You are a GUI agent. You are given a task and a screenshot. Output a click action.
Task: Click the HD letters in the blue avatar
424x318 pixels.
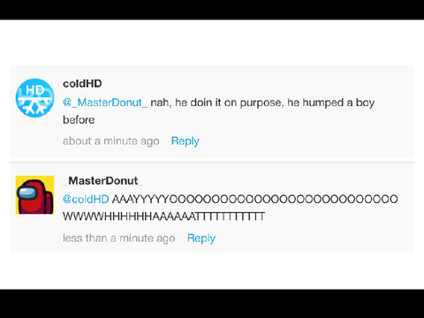click(x=34, y=90)
